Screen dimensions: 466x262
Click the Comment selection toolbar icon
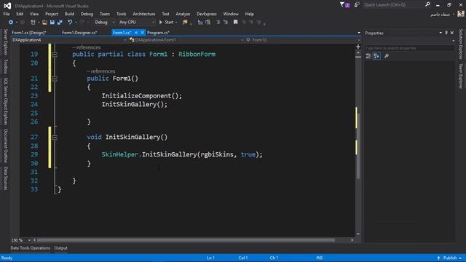point(200,23)
